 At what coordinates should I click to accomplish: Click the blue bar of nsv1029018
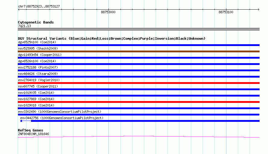point(139,108)
